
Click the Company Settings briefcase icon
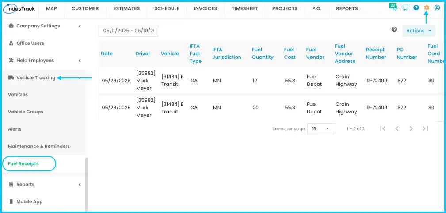click(x=11, y=26)
